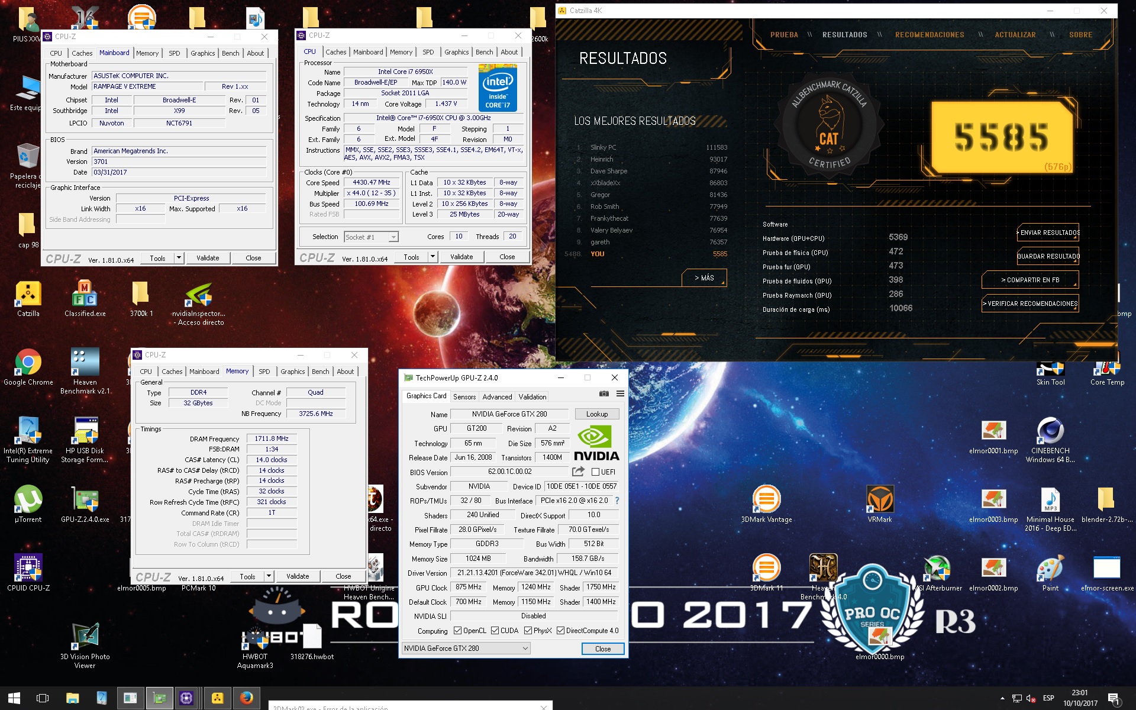The image size is (1136, 710).
Task: Show hidden system tray icons
Action: (x=1002, y=698)
